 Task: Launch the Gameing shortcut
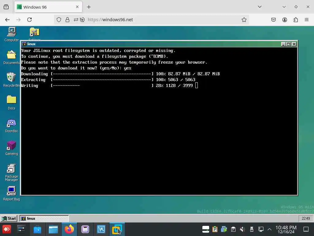11,148
